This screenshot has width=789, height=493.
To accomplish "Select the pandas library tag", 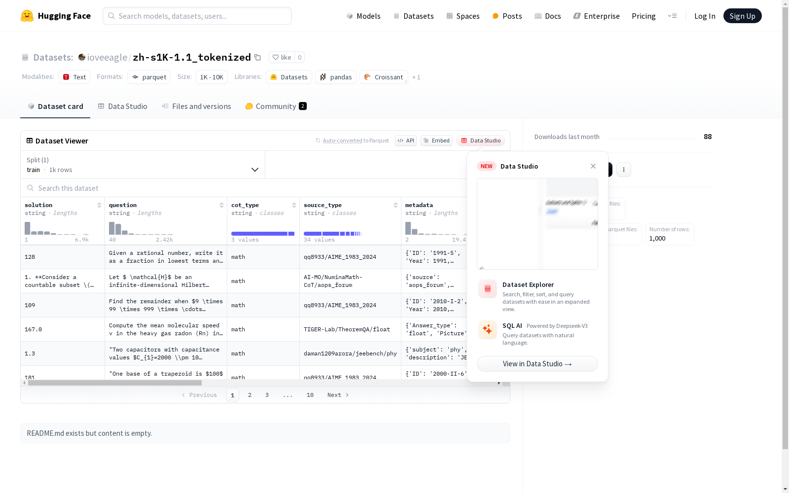I will [x=336, y=77].
